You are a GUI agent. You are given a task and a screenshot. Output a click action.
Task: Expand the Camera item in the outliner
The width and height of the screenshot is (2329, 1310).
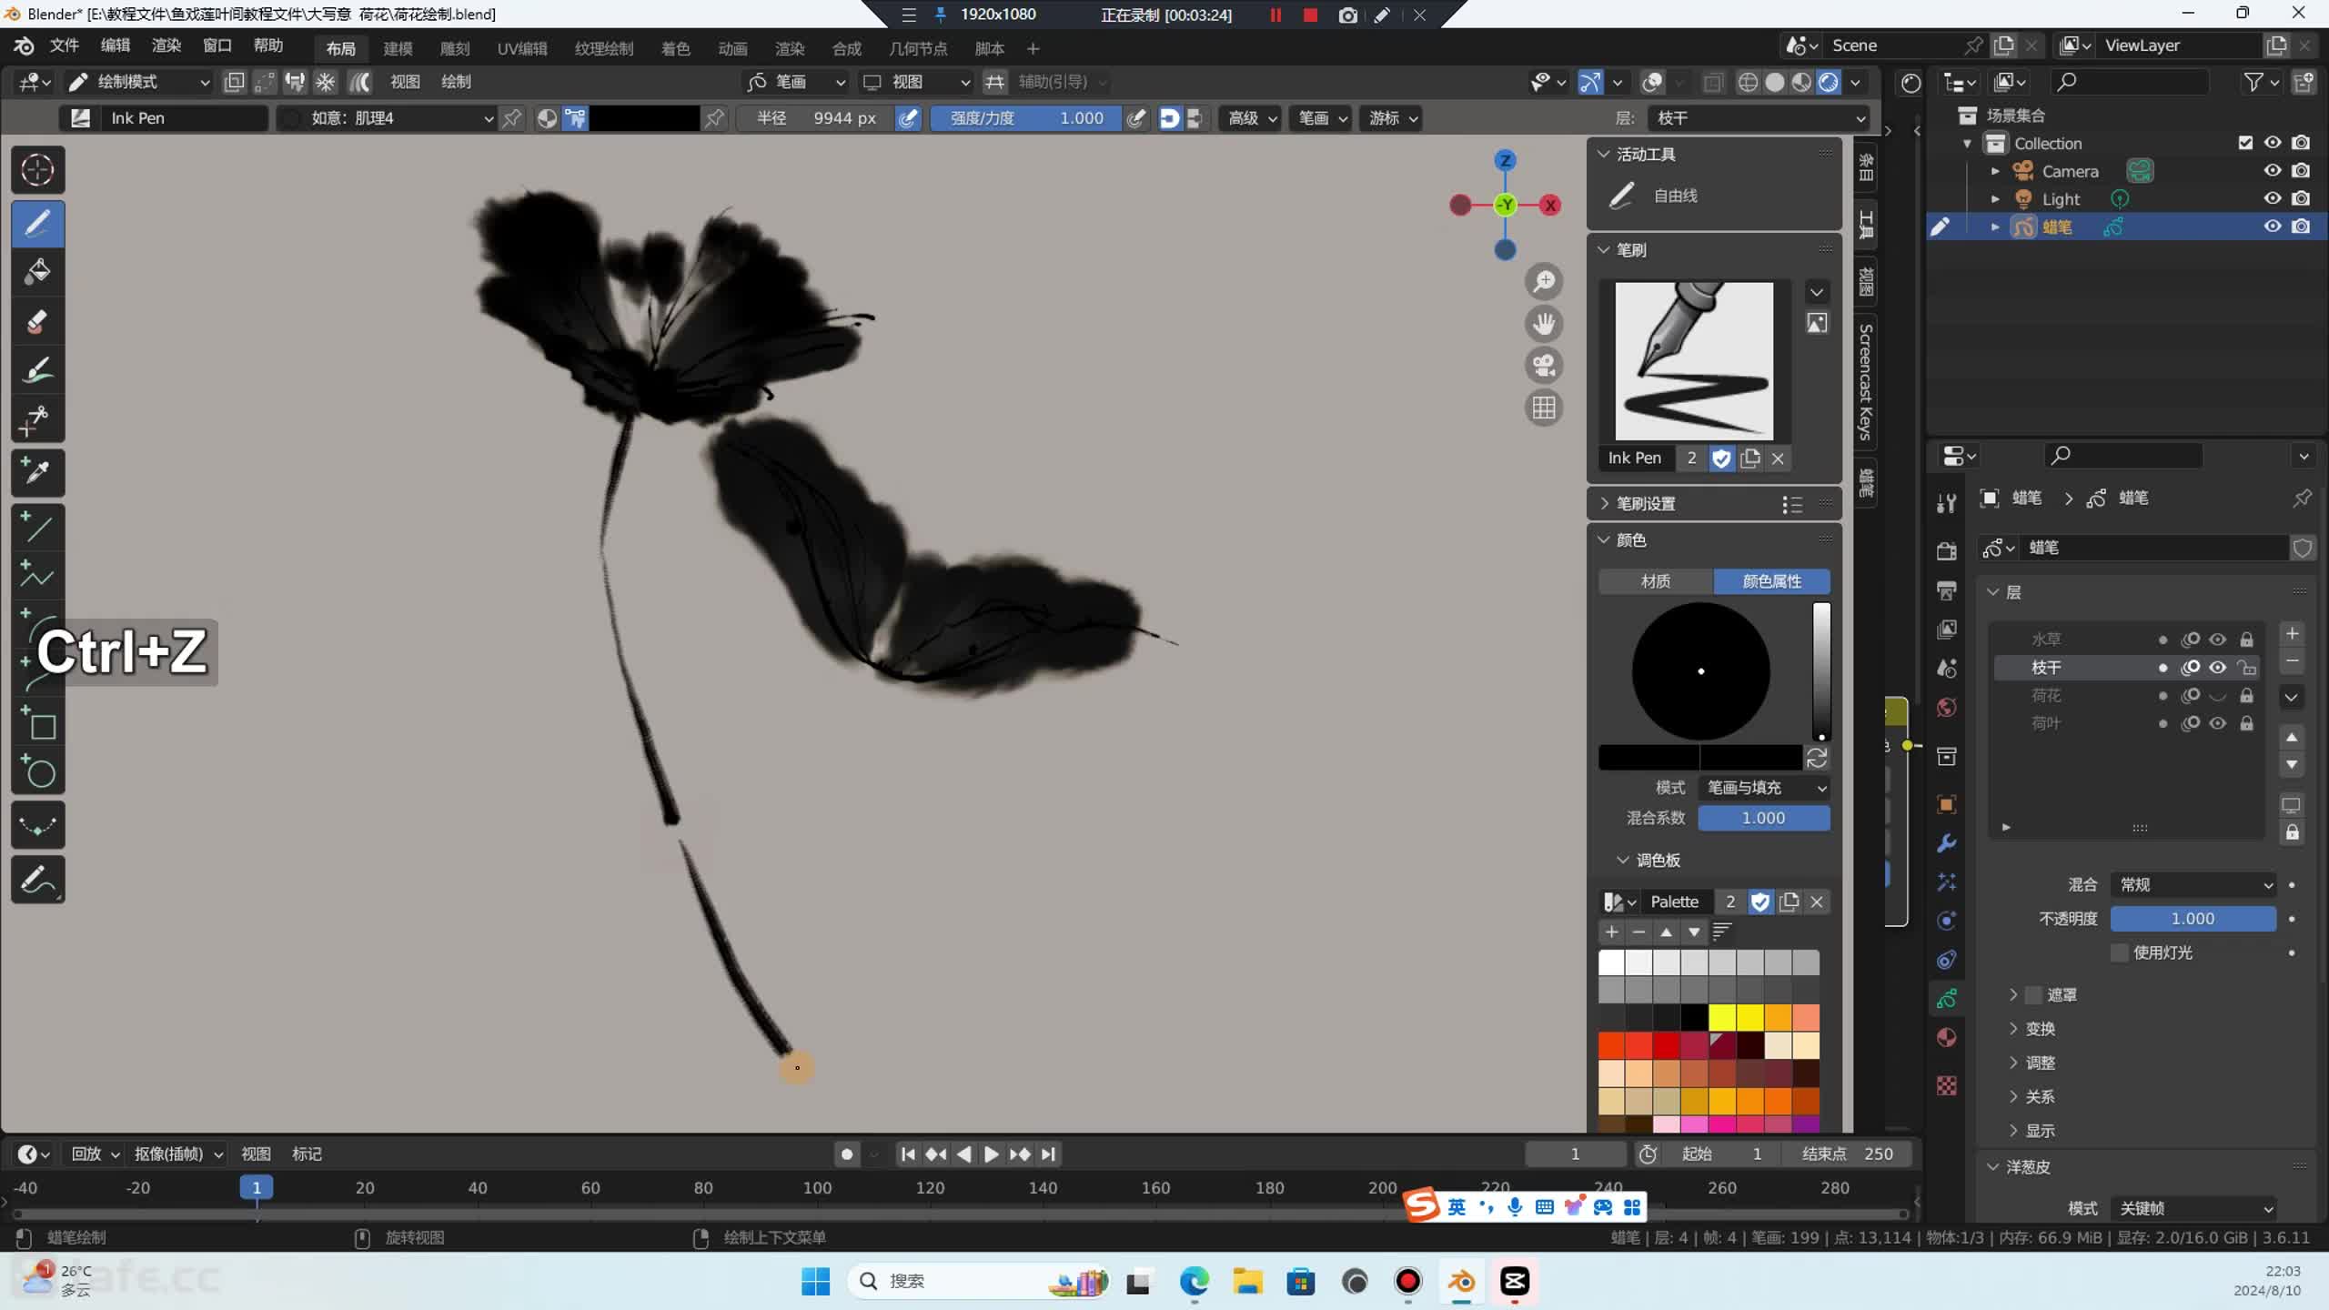(x=1995, y=171)
